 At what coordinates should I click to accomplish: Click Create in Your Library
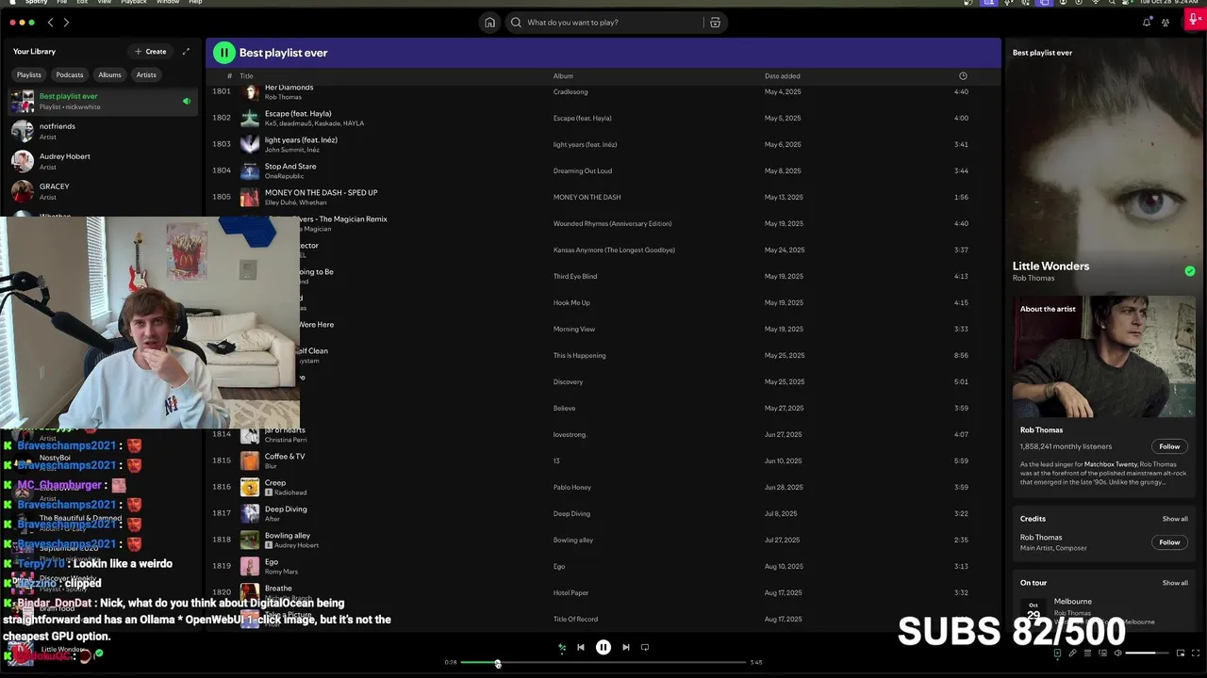pyautogui.click(x=151, y=52)
